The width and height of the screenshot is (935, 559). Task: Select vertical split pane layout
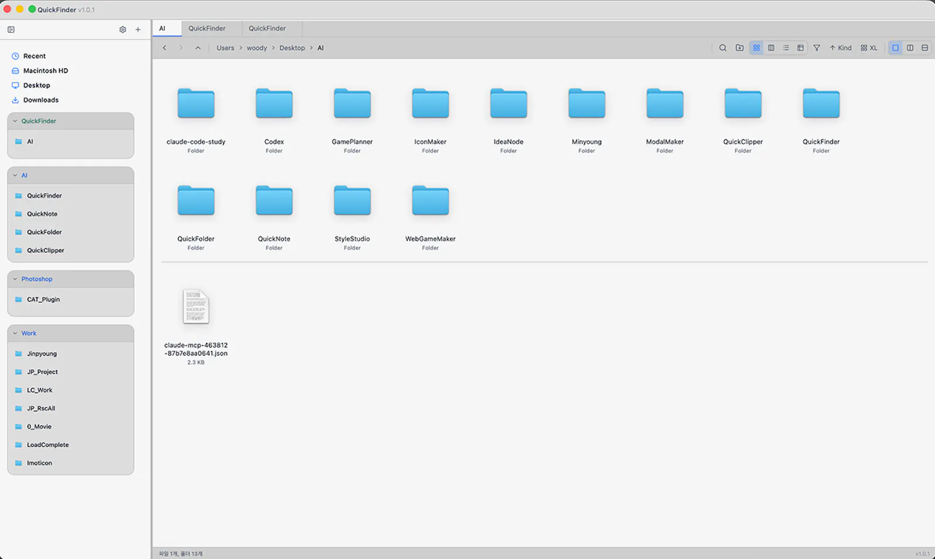pos(910,48)
